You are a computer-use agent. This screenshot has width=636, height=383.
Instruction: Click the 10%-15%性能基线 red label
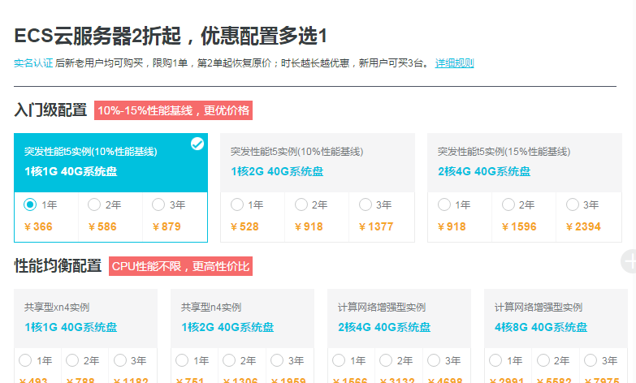tap(173, 110)
